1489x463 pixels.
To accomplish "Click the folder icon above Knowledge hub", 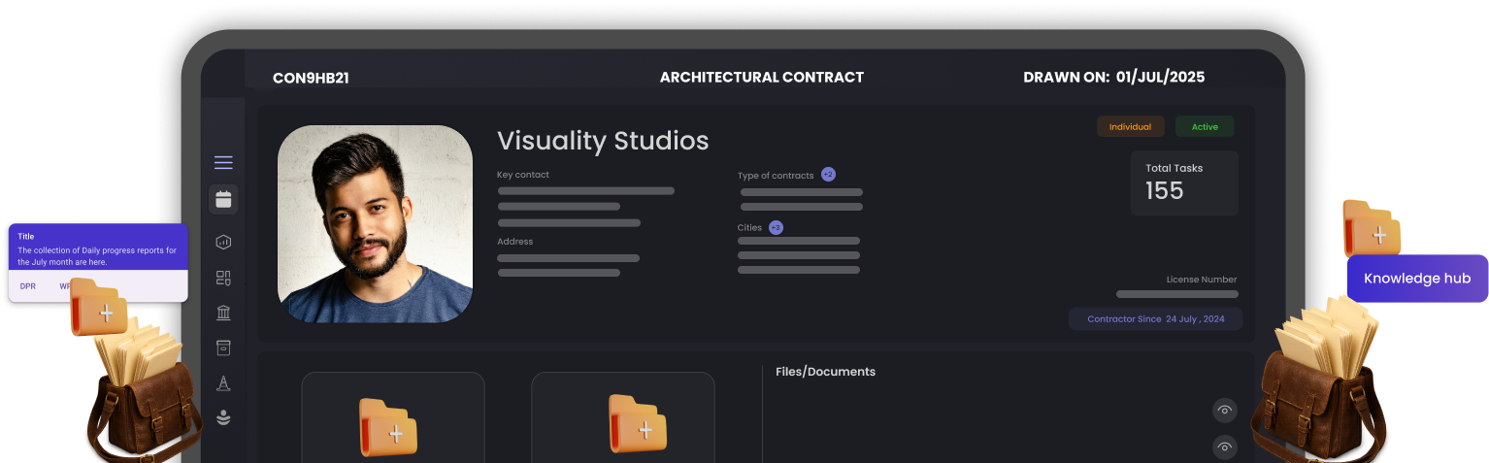I will point(1371,228).
